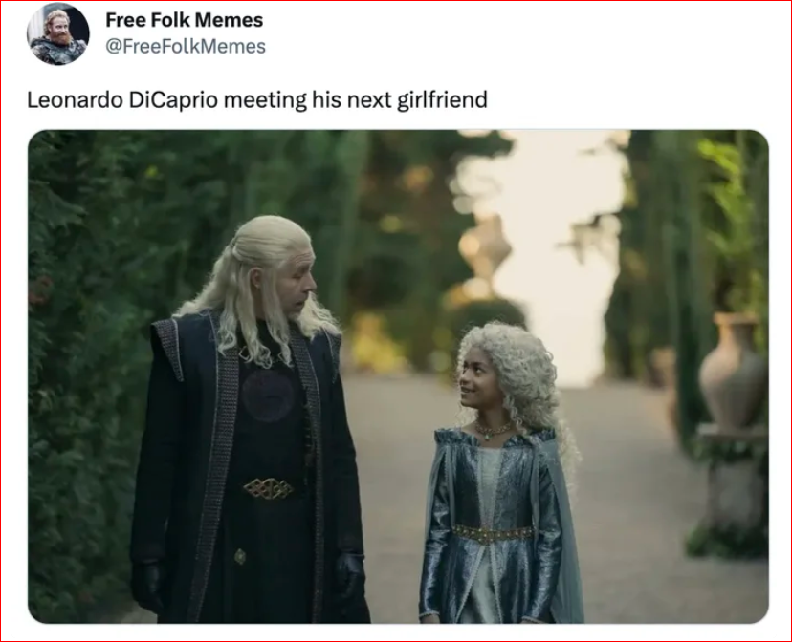Click the round emblem on the man's chest
Screen dimensions: 792x642
pyautogui.click(x=267, y=395)
